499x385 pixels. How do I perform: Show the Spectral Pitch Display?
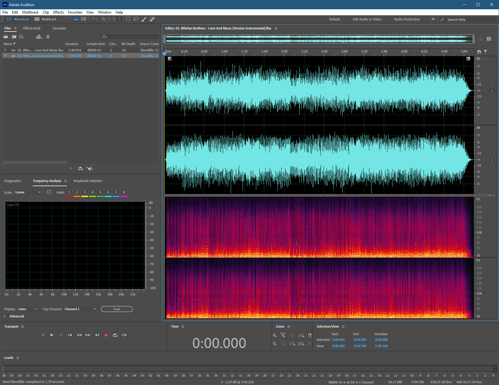point(84,19)
